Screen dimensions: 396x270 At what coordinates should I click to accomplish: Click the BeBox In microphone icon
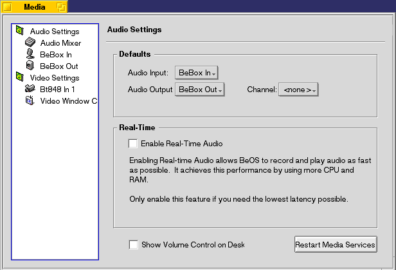pos(30,54)
